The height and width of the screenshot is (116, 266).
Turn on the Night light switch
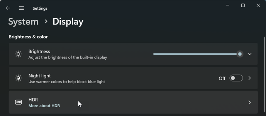point(236,78)
